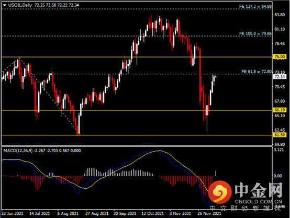Click the 59.80 price scale value
This screenshot has height=218, width=290.
click(280, 144)
